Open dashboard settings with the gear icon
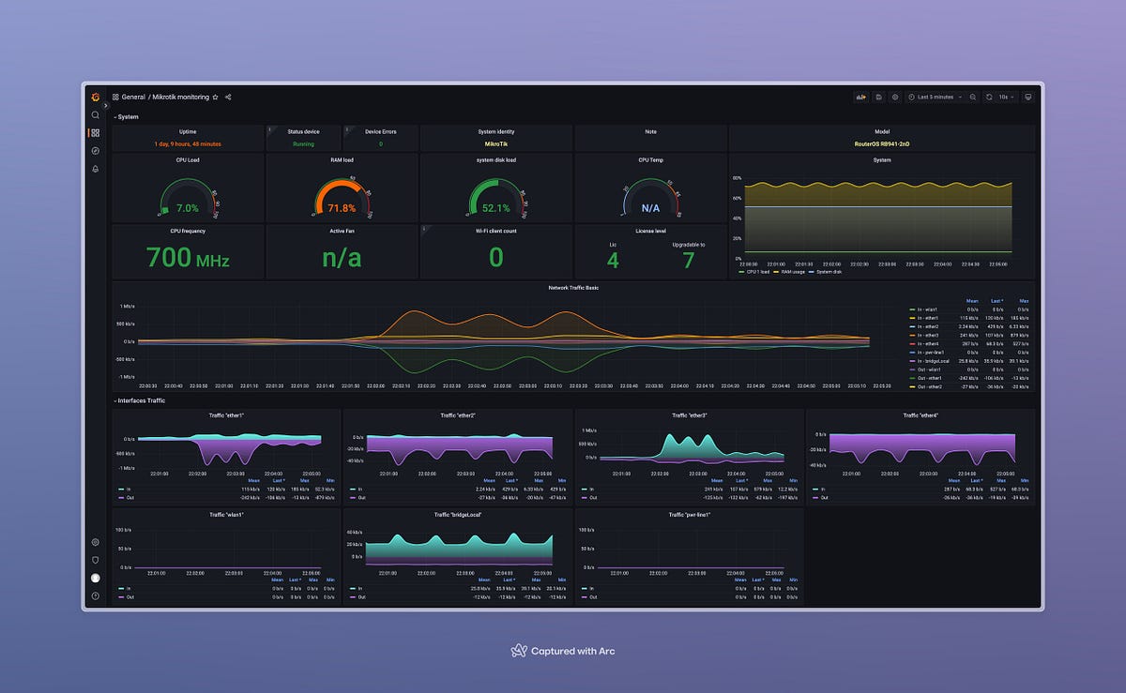Viewport: 1126px width, 693px height. point(895,97)
